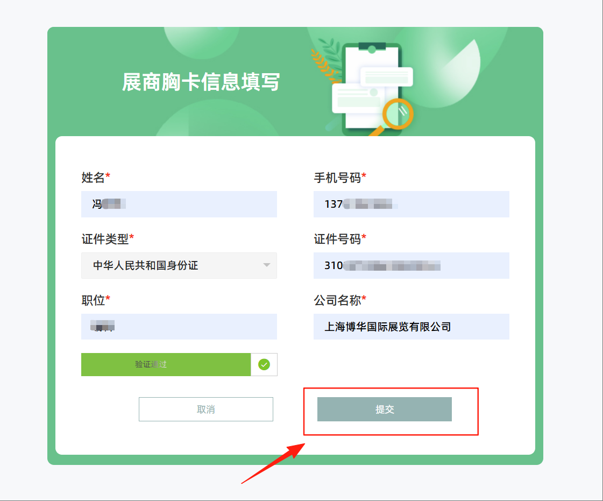Open the 证件类型 dropdown arrow
Image resolution: width=603 pixels, height=501 pixels.
(266, 265)
